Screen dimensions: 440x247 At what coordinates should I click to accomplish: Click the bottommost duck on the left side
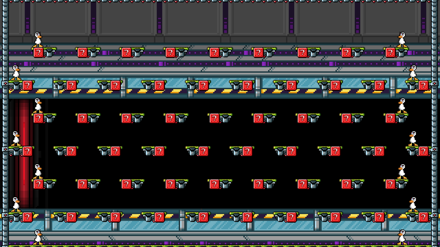tap(38, 237)
